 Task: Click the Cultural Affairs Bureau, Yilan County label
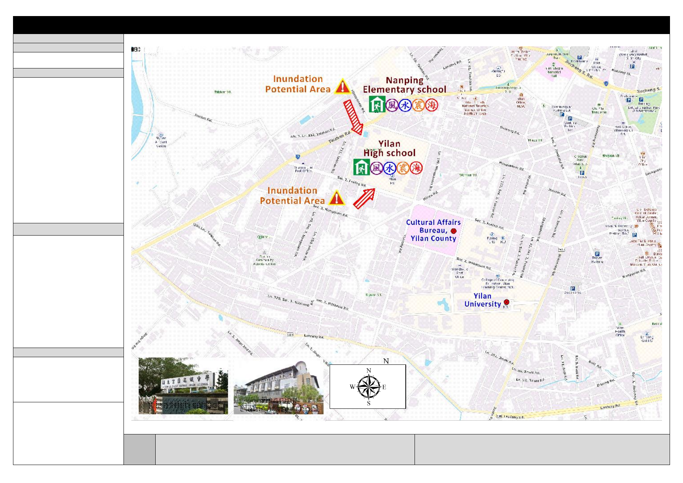pos(433,230)
